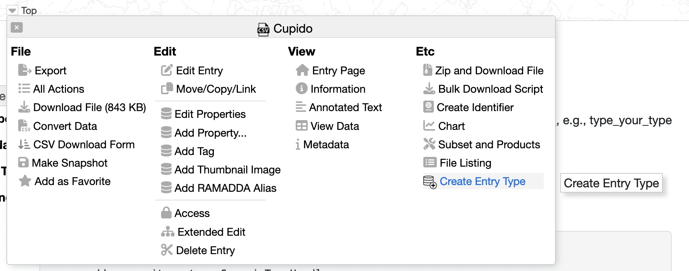Click the Access lock icon
The height and width of the screenshot is (271, 689).
166,212
